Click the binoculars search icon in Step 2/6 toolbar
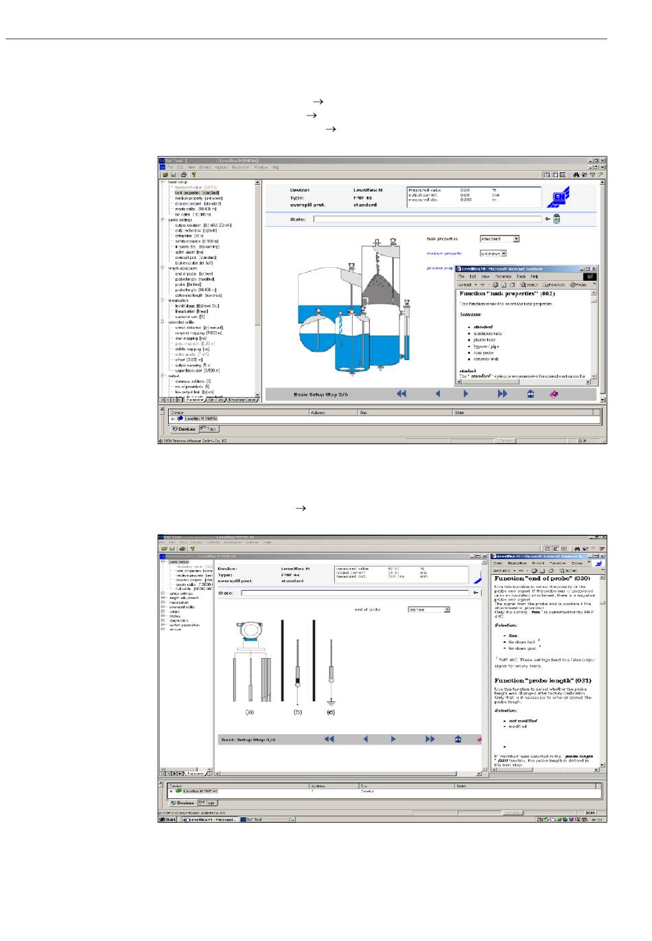652x941 pixels. coord(577,174)
